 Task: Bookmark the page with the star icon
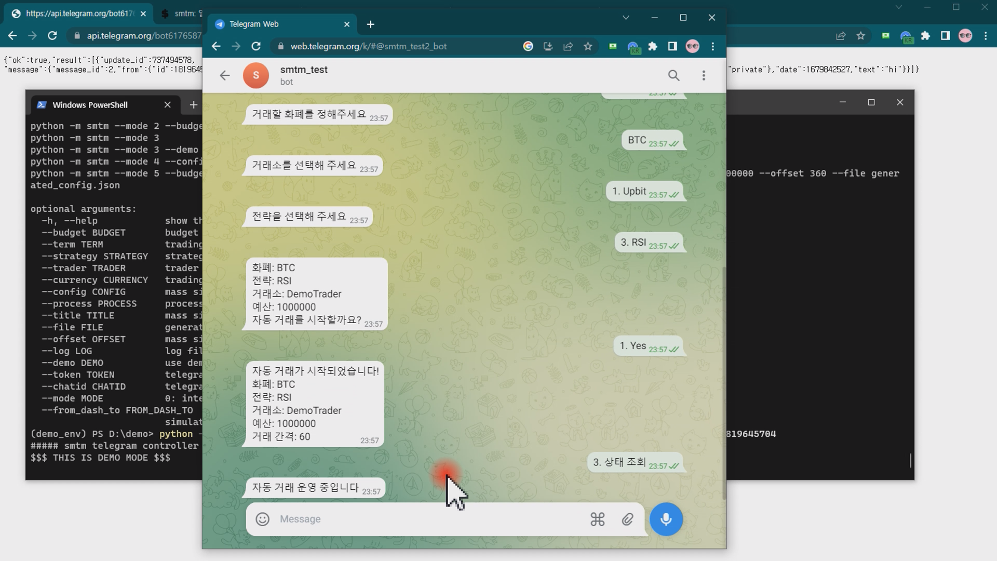588,46
